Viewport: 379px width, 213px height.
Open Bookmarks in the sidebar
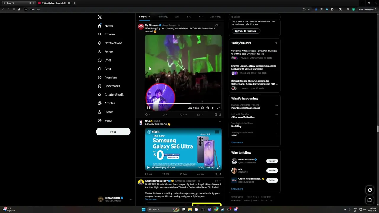pos(109,86)
